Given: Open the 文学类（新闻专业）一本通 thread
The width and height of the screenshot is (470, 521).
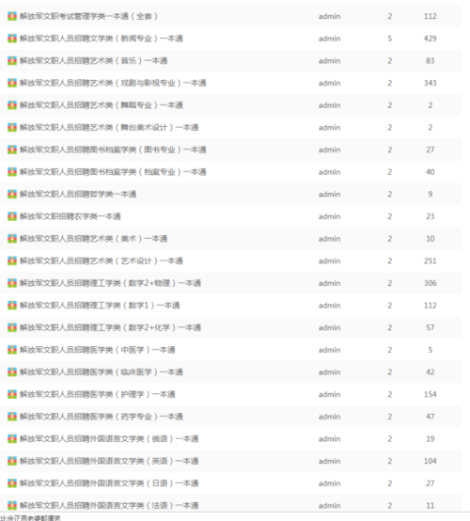Looking at the screenshot, I should pyautogui.click(x=102, y=39).
